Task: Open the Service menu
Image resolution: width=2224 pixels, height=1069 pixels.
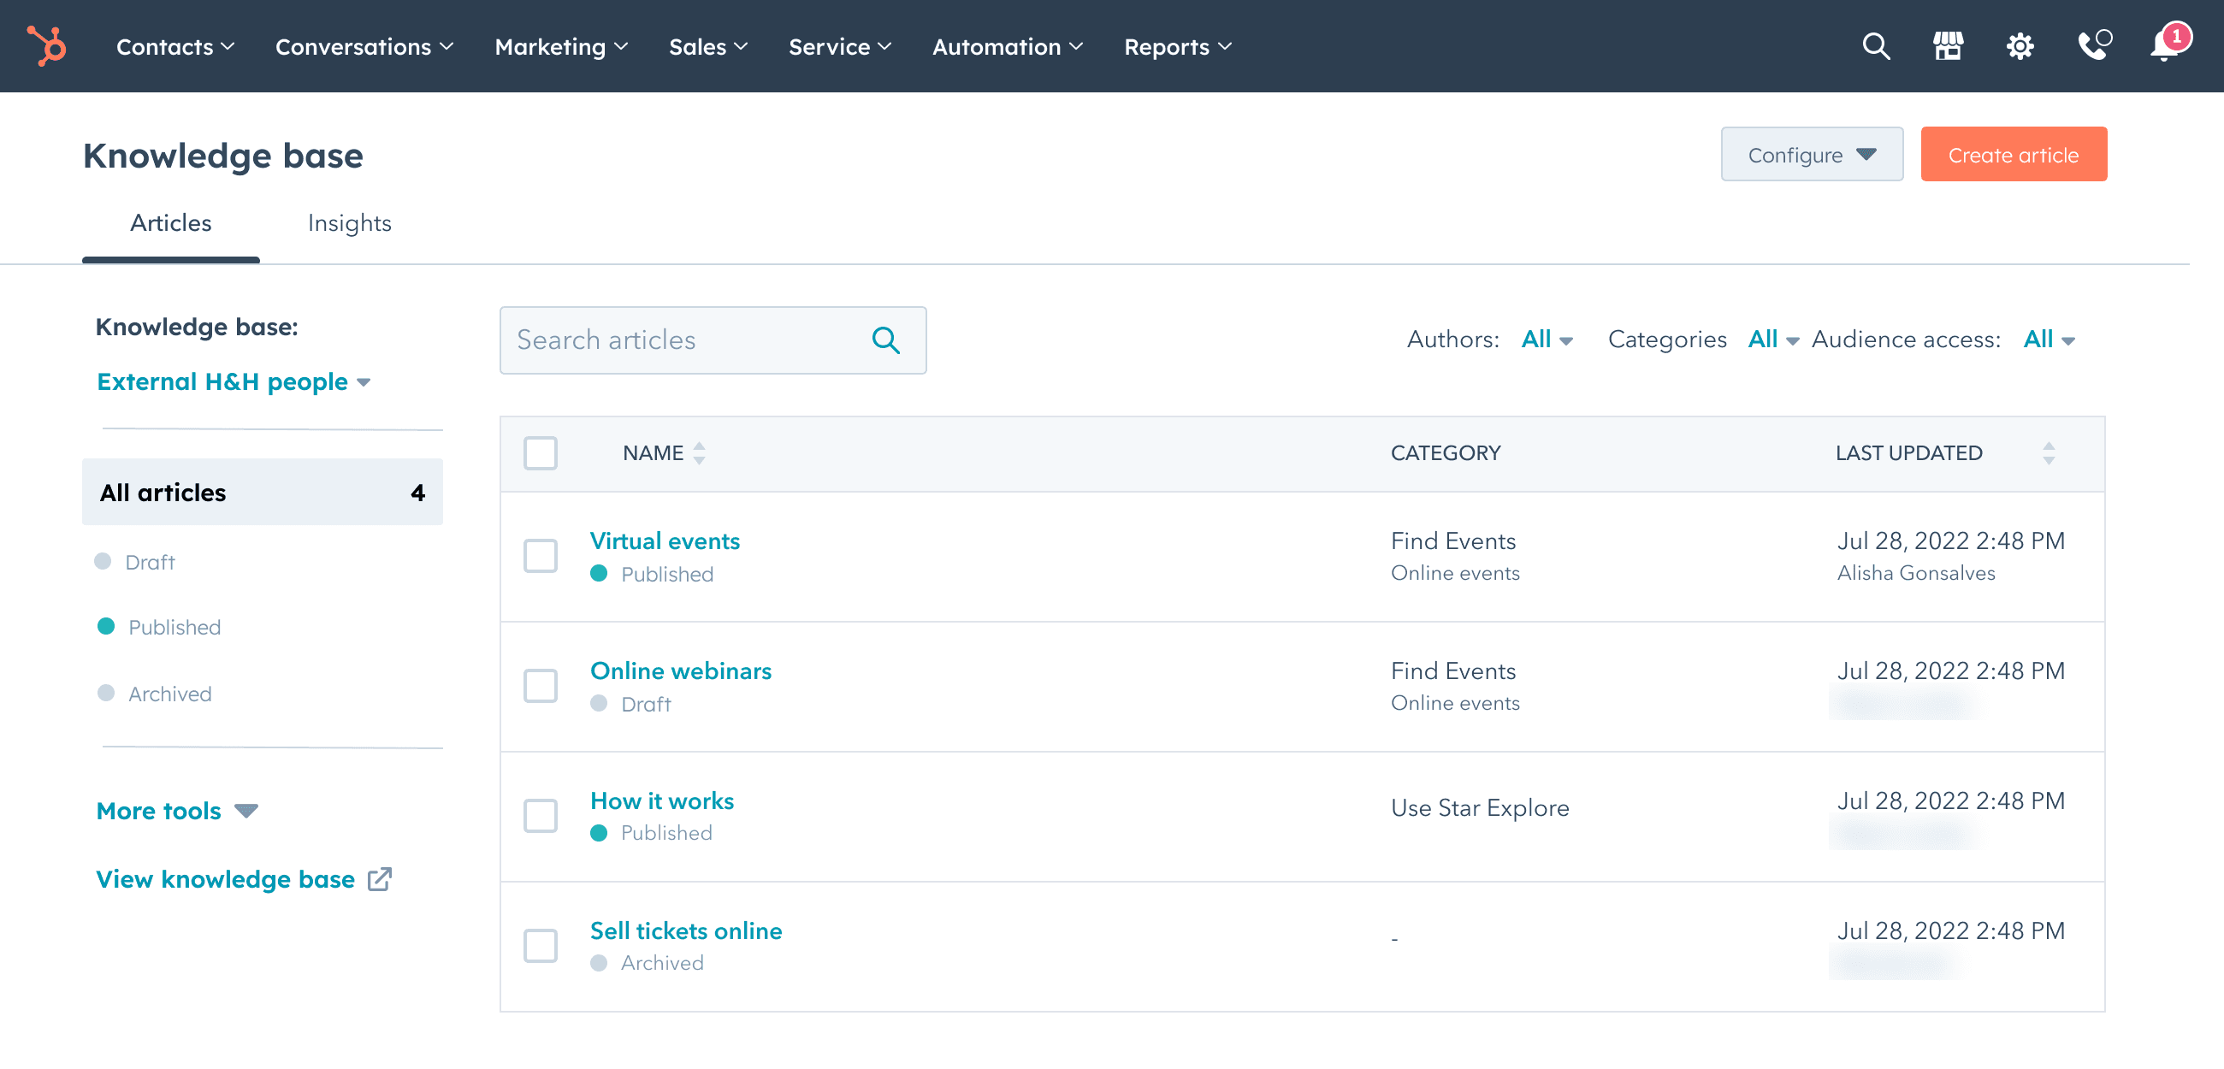Action: (x=839, y=47)
